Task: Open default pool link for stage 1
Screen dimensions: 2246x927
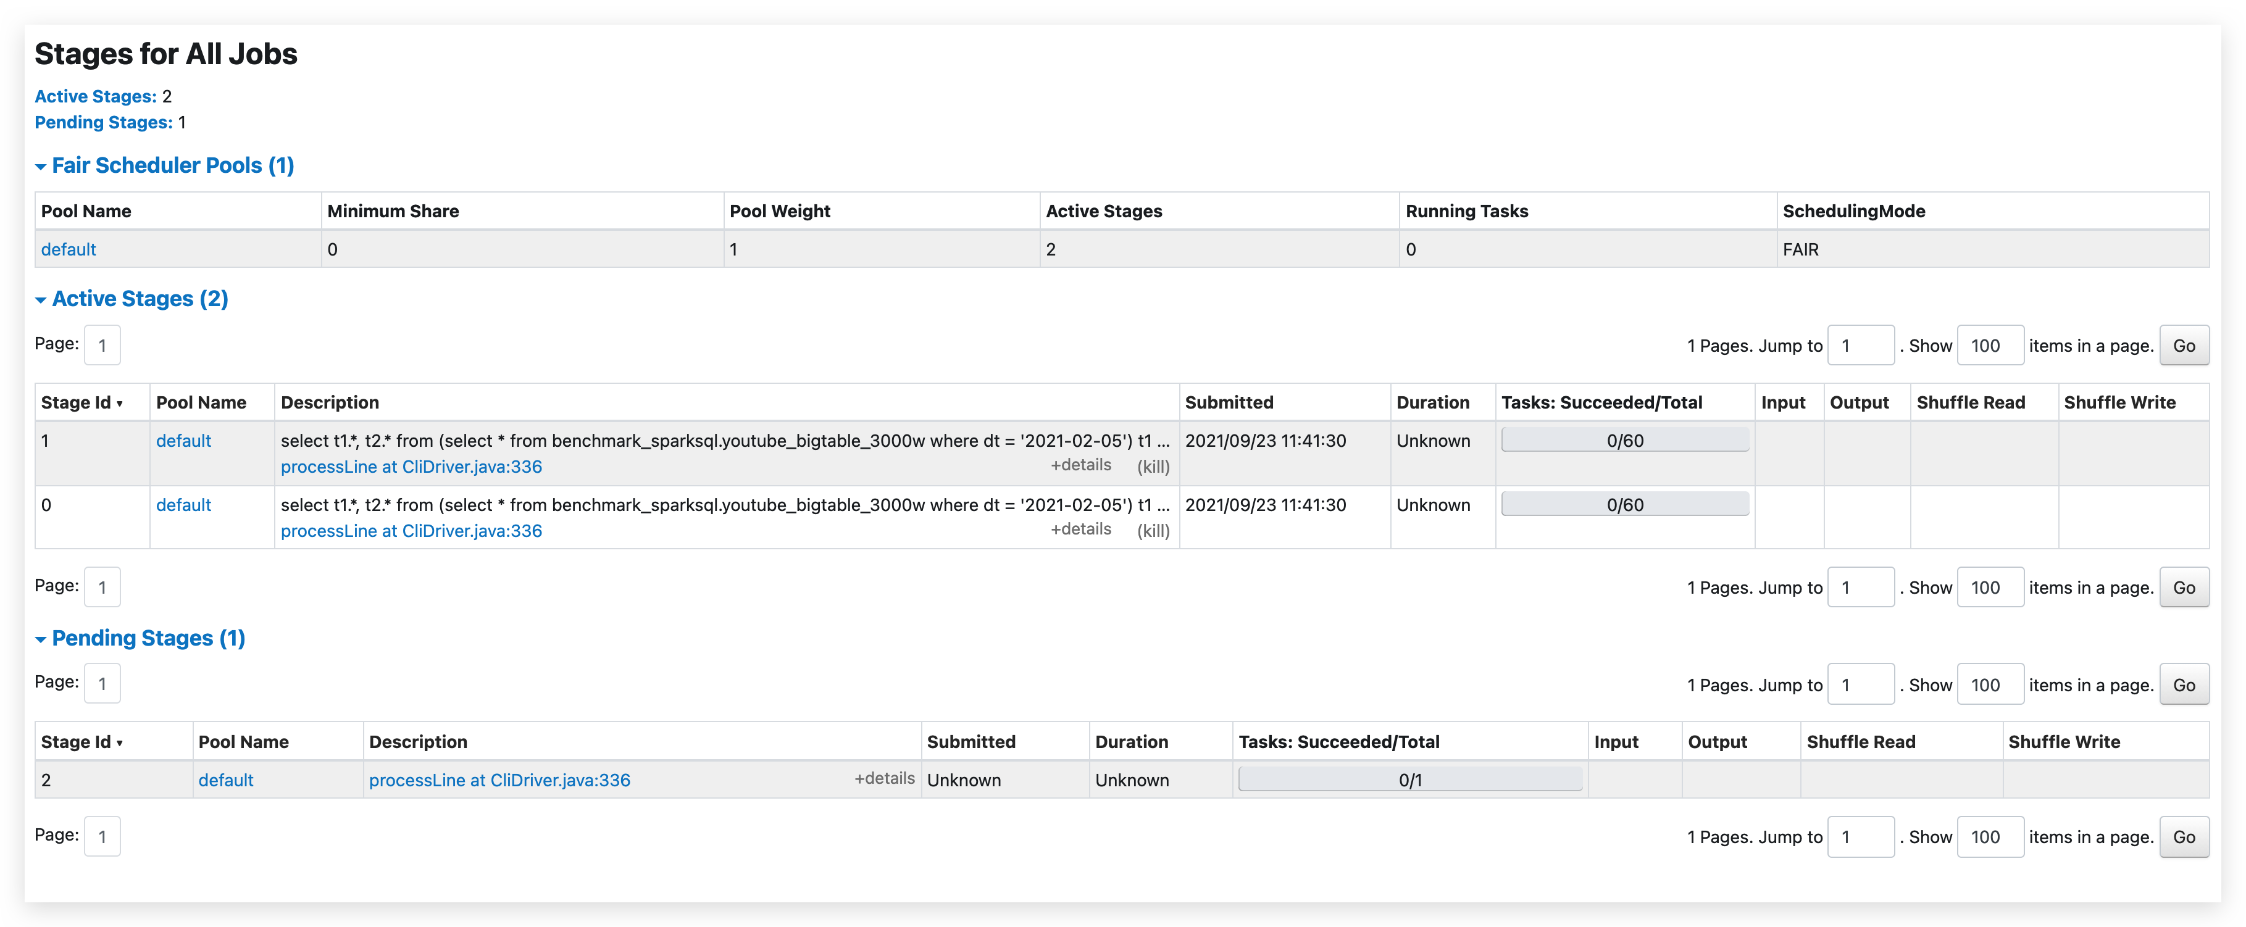Action: click(x=183, y=441)
